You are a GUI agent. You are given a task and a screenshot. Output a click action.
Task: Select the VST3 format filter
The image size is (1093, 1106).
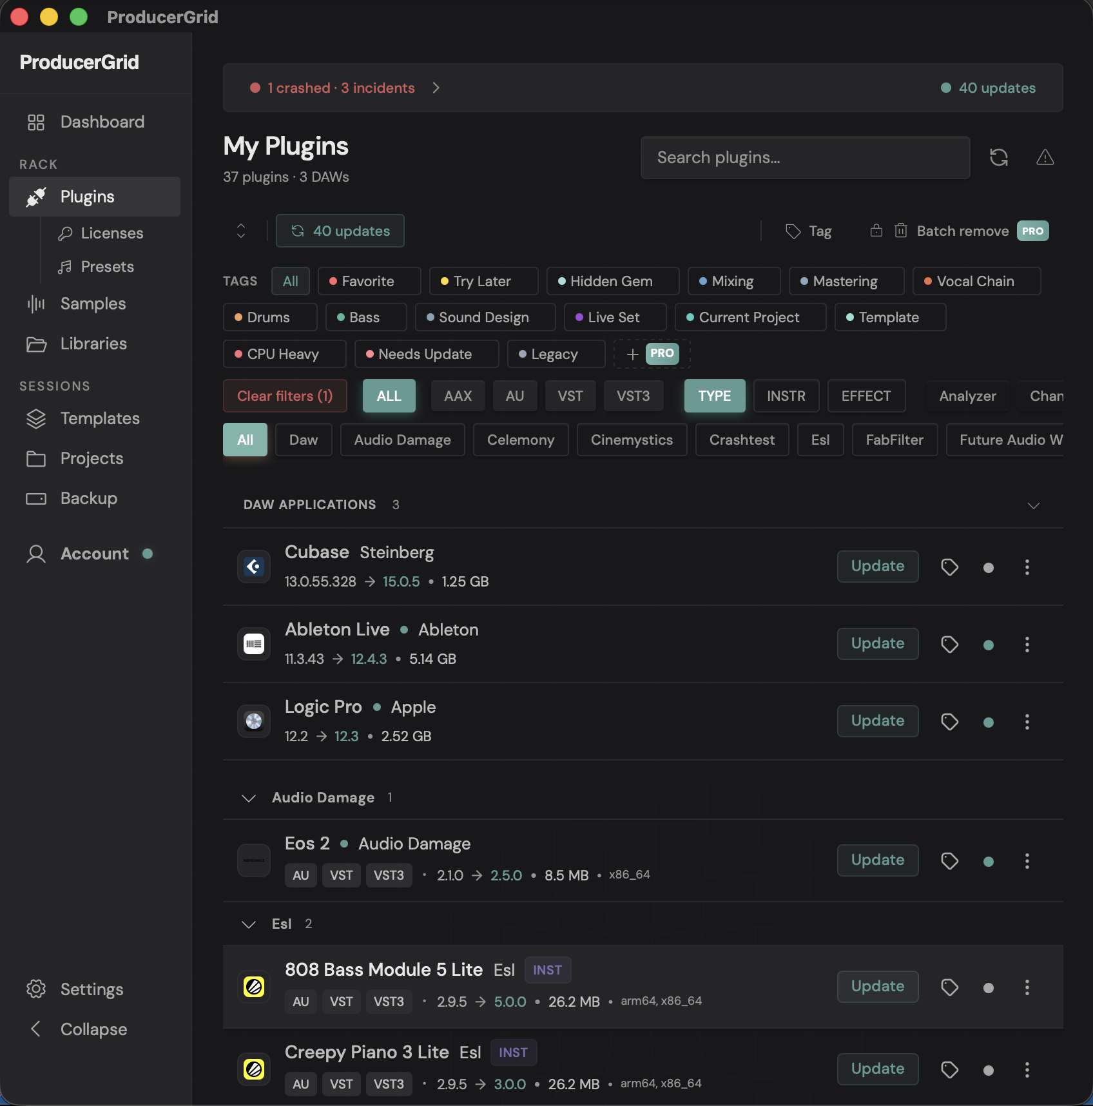tap(634, 396)
